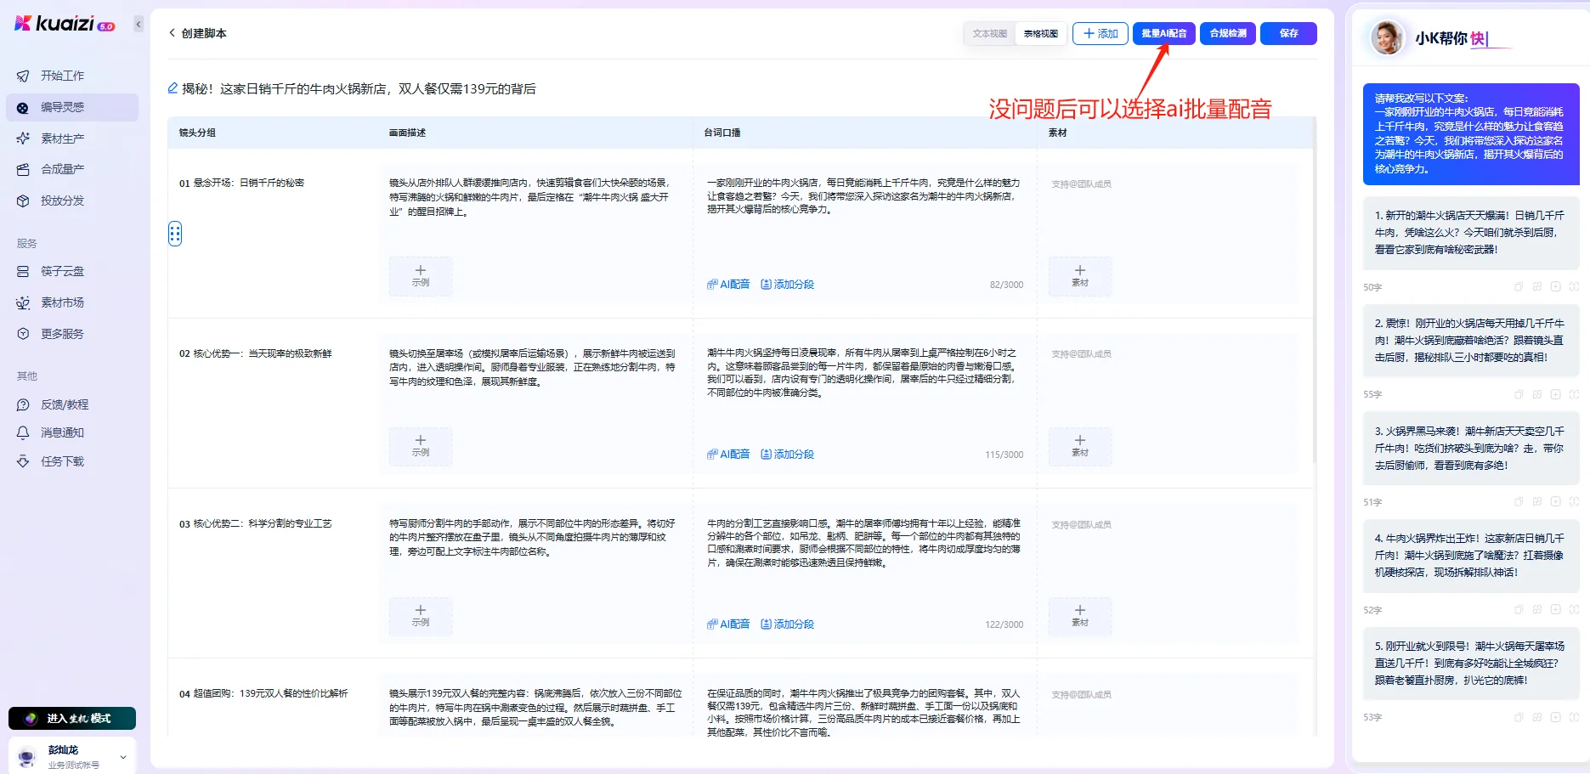Click the 素材市场 sidebar icon
The height and width of the screenshot is (774, 1590).
[x=23, y=302]
